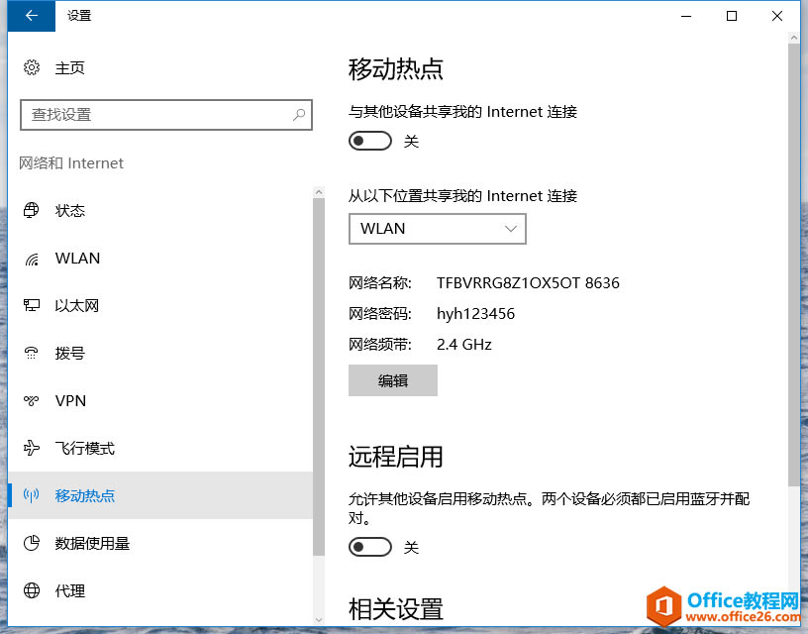Click the sidebar scroll-up arrow
The image size is (808, 634).
pos(319,191)
